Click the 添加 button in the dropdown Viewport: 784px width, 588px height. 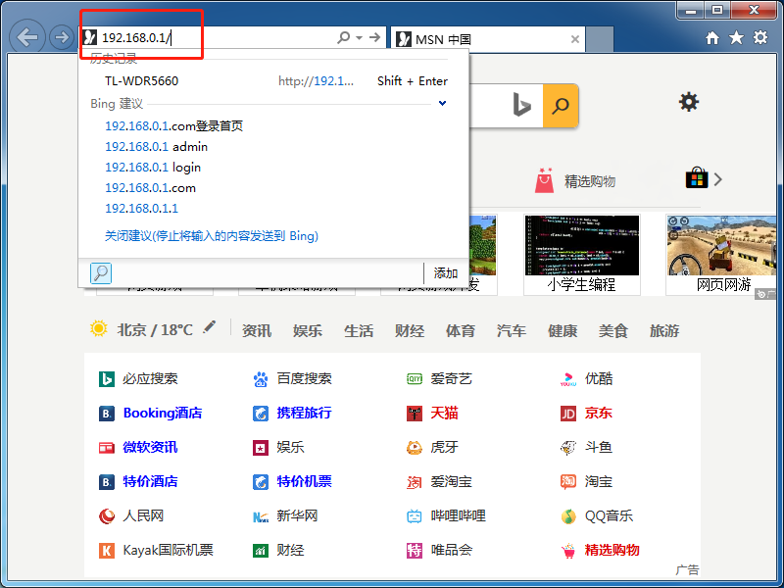(x=446, y=273)
